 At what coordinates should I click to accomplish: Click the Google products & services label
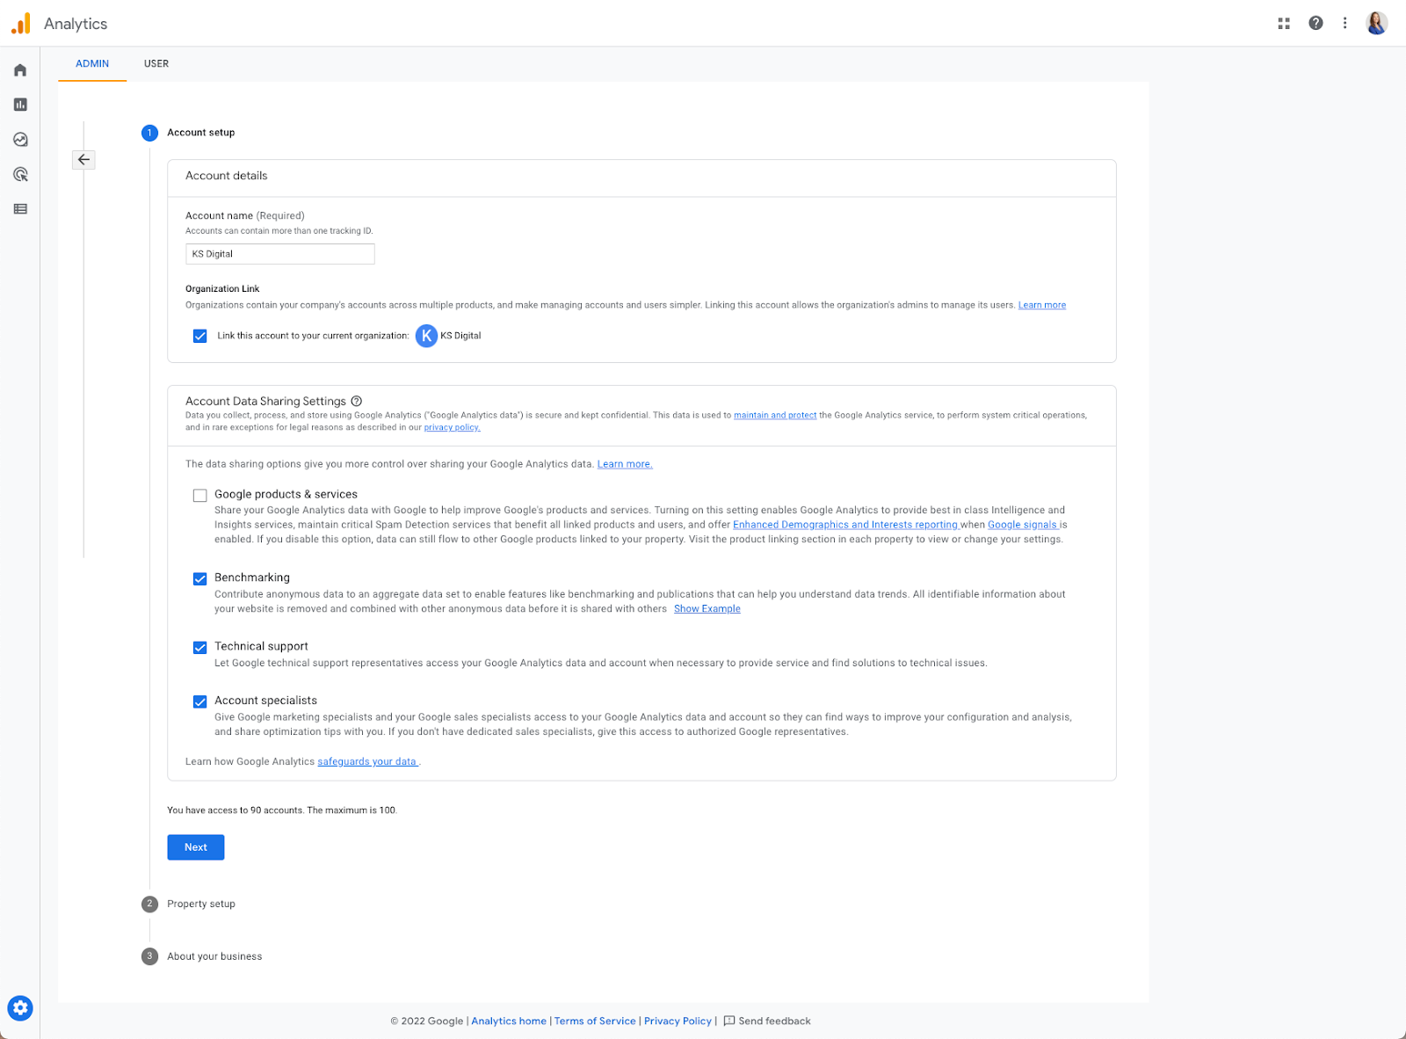(286, 494)
